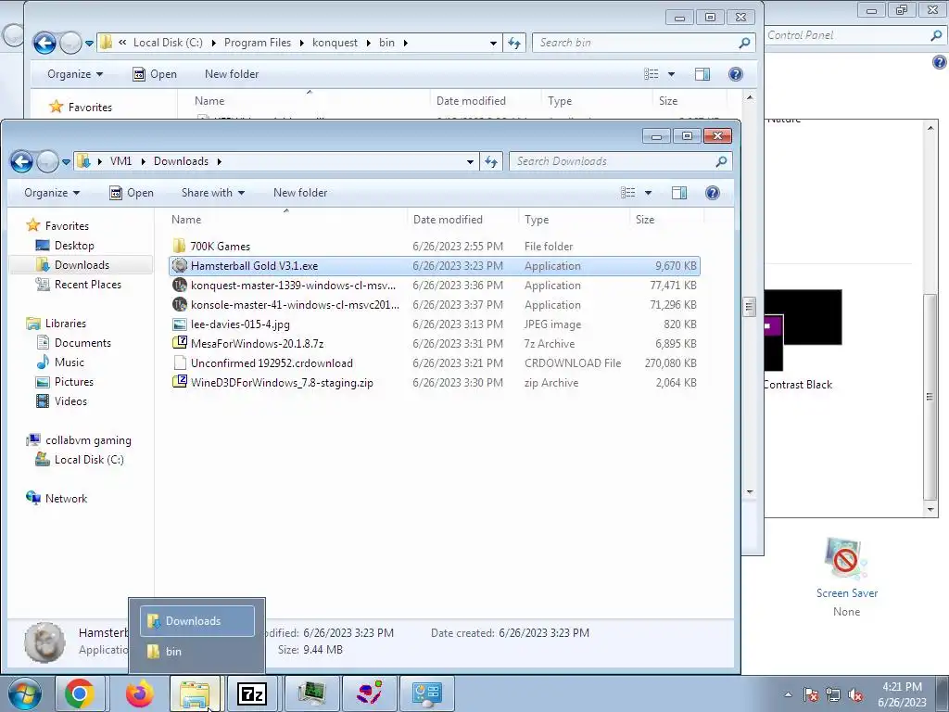Viewport: 949px width, 712px height.
Task: Sort files by the Type column
Action: coord(537,219)
